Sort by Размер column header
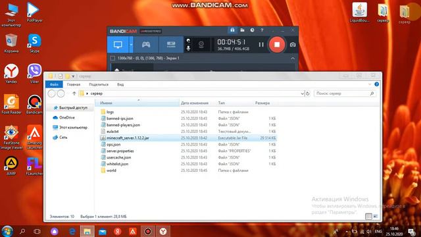 [x=262, y=103]
